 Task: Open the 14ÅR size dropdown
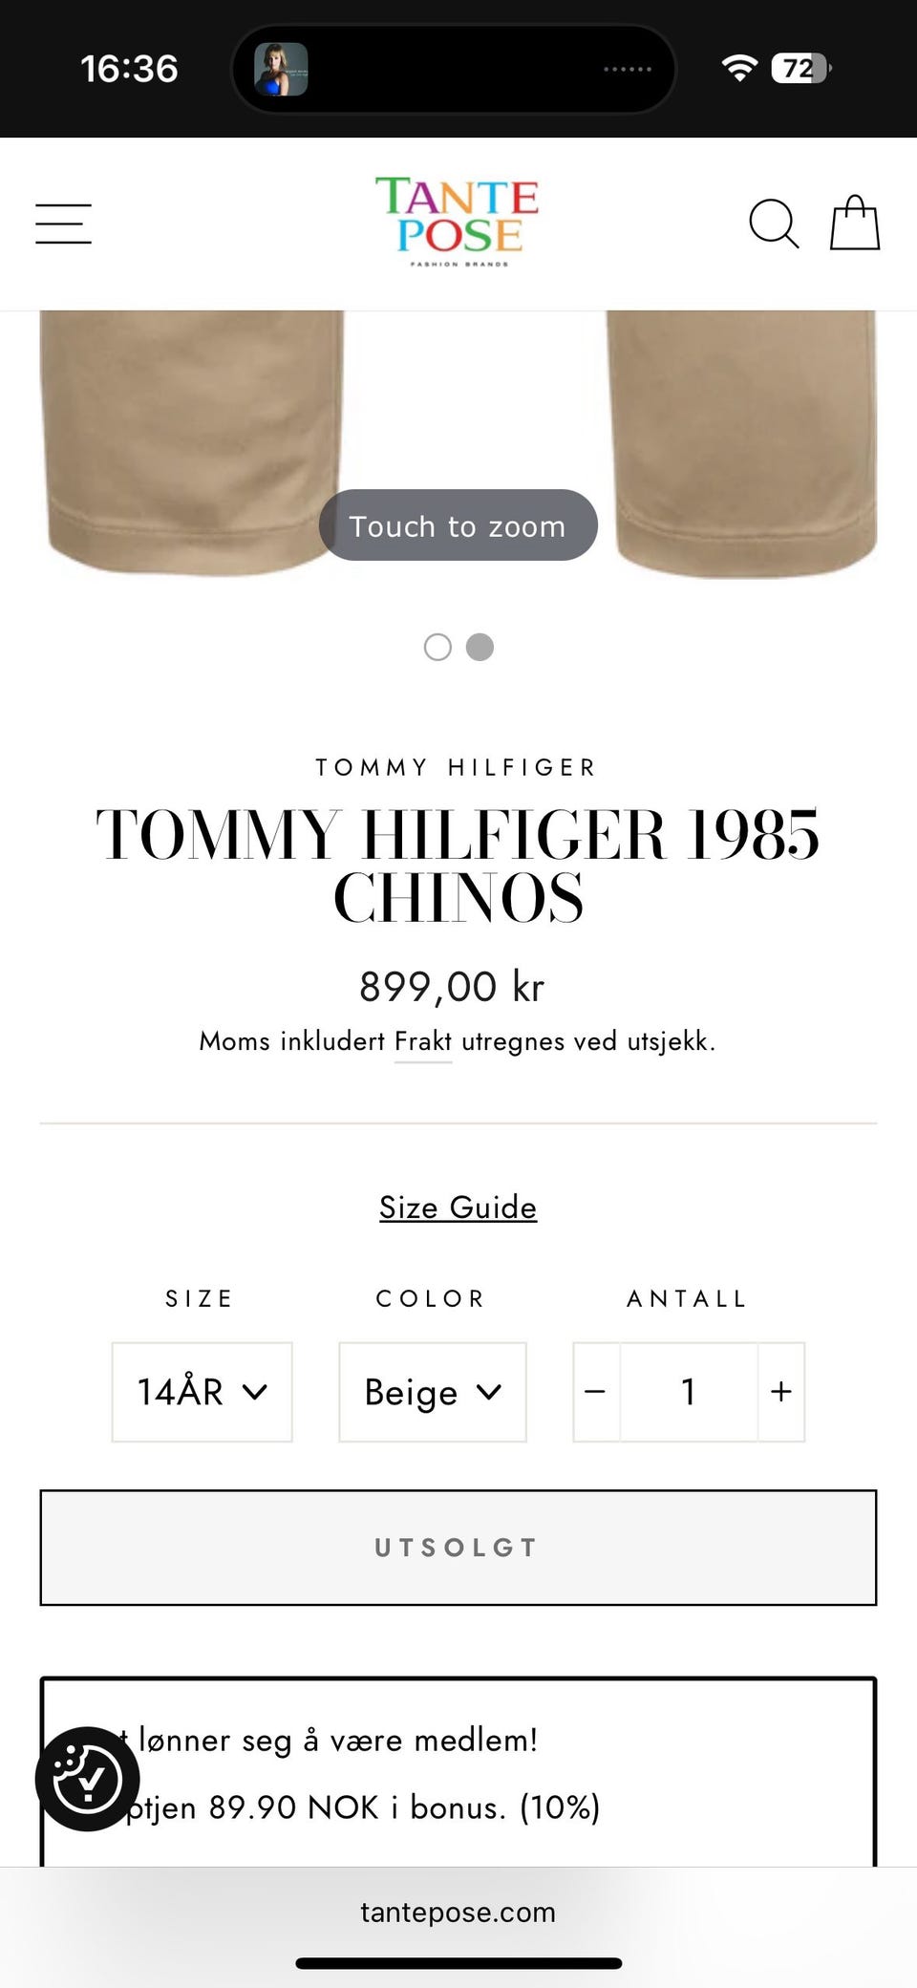coord(202,1392)
